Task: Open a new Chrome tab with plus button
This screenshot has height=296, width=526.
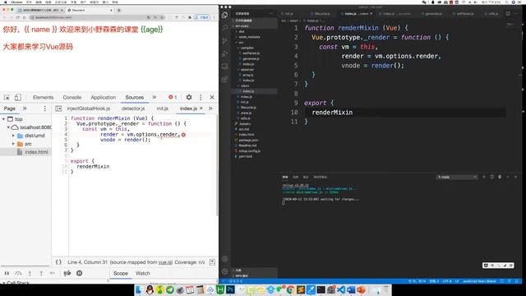Action: (x=118, y=10)
